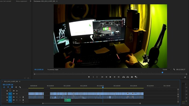Mute the A1 audio track

pyautogui.click(x=17, y=97)
